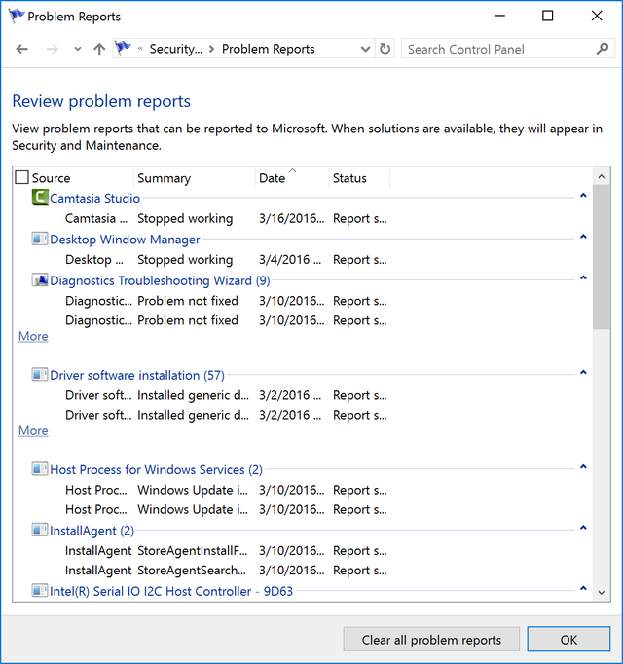Click the forward navigation arrow

point(53,49)
